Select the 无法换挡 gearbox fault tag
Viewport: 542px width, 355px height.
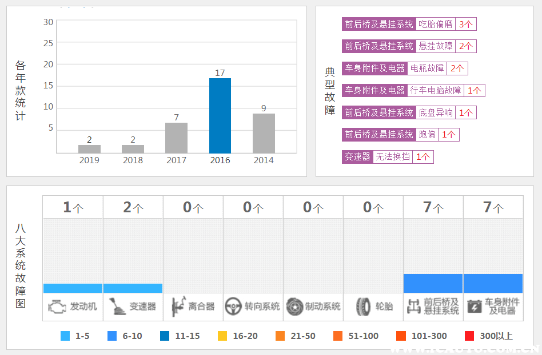pos(393,156)
